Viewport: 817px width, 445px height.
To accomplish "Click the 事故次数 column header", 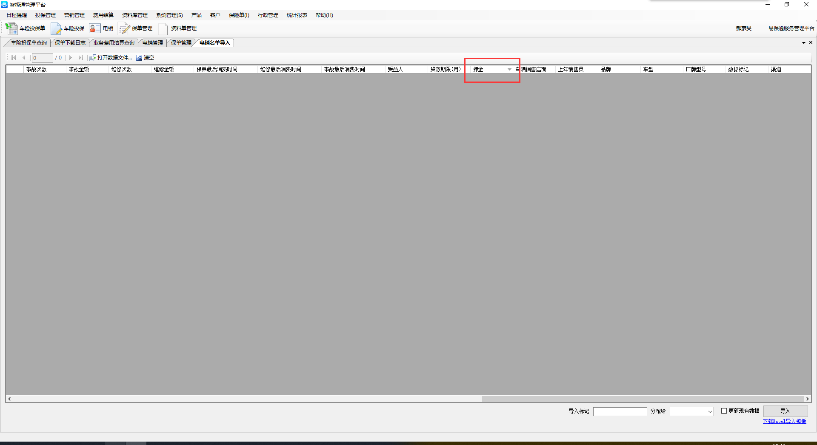I will pos(45,69).
